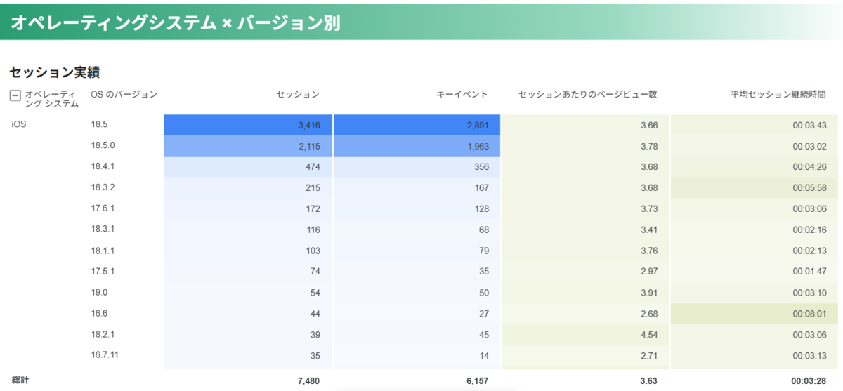Click the 総計 total row label
This screenshot has width=843, height=391.
pyautogui.click(x=20, y=380)
